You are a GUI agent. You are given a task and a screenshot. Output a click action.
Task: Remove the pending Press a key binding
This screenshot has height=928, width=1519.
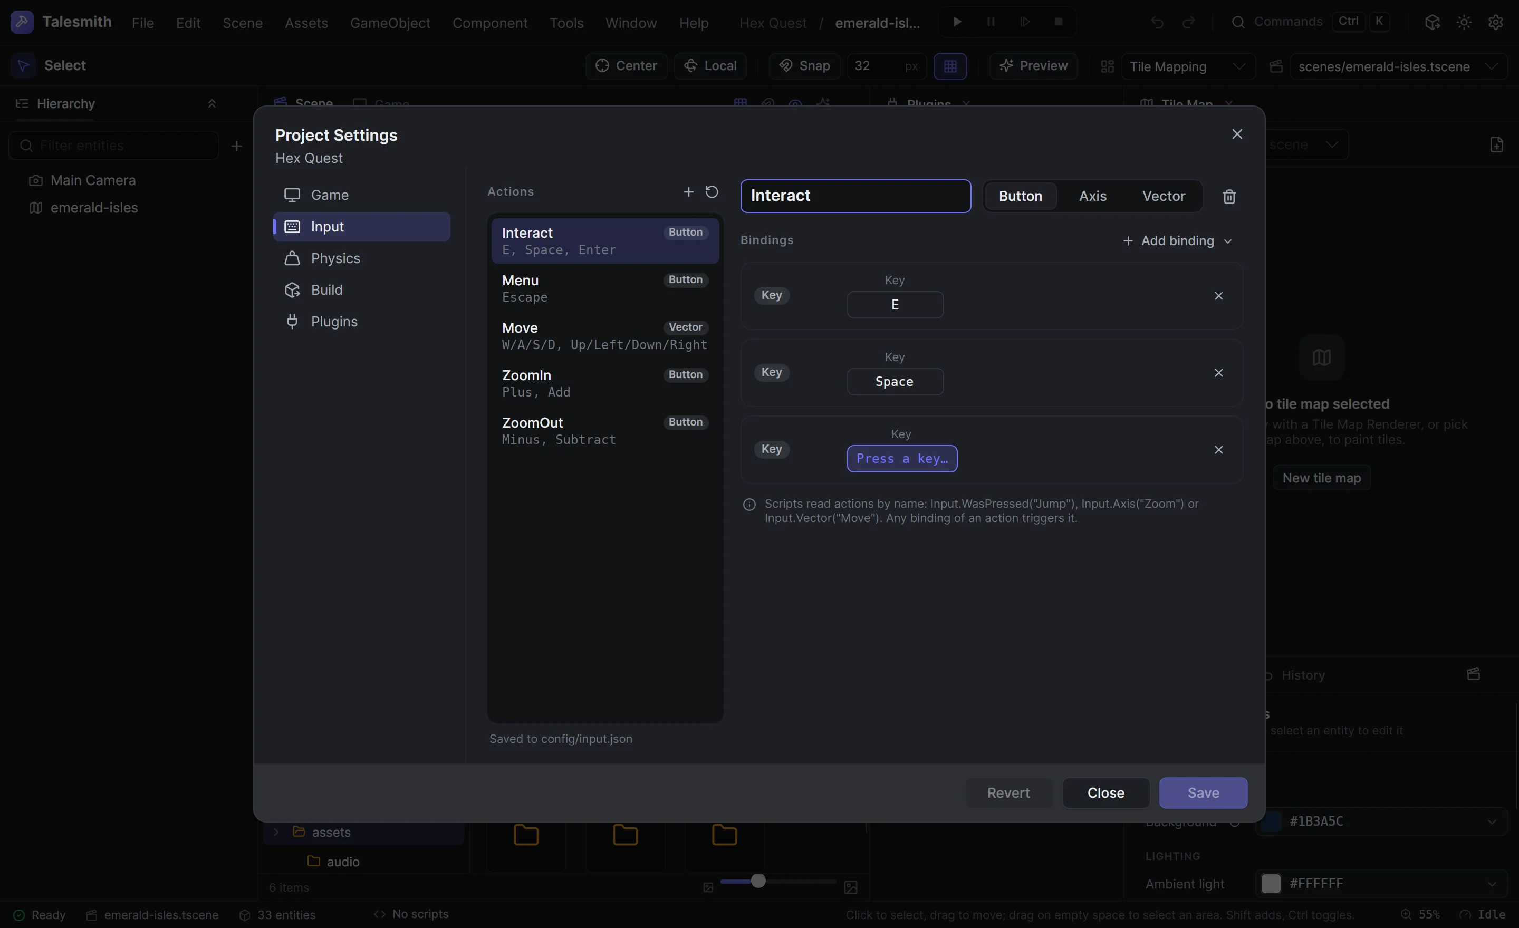coord(1218,450)
